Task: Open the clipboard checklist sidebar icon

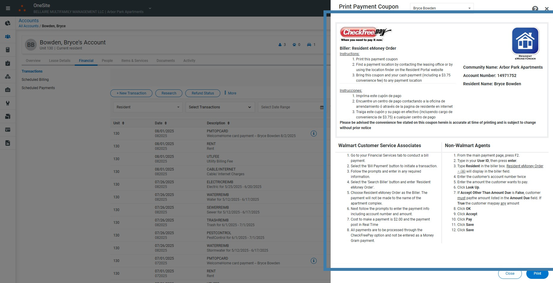Action: (8, 63)
